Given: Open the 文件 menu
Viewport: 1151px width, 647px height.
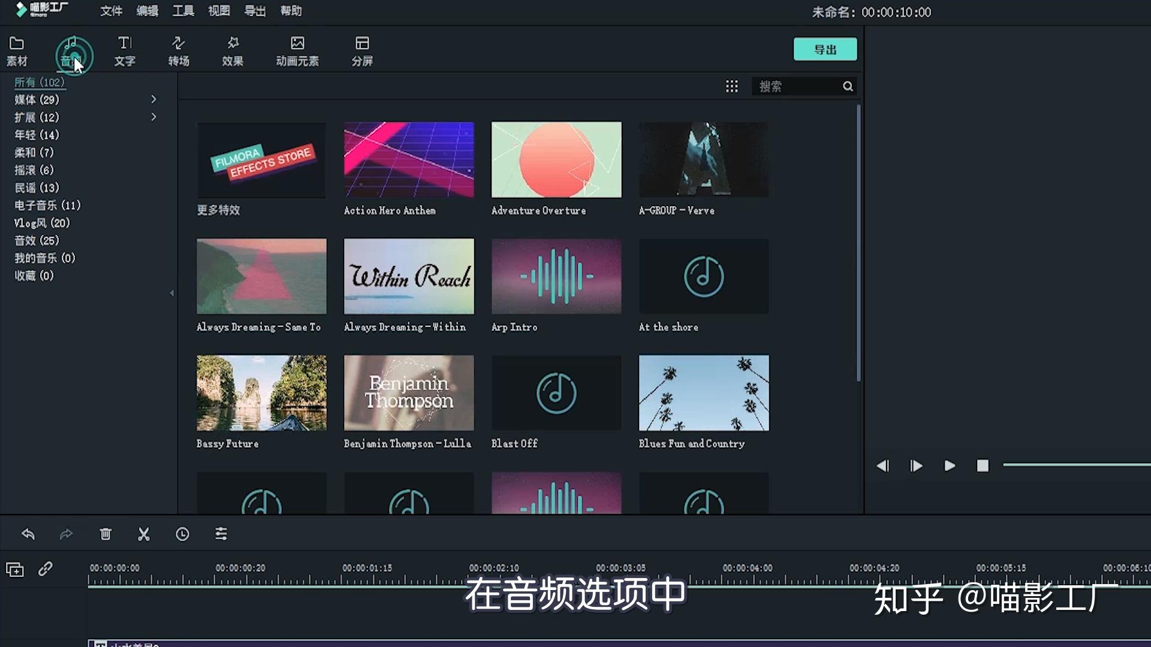Looking at the screenshot, I should (x=111, y=11).
